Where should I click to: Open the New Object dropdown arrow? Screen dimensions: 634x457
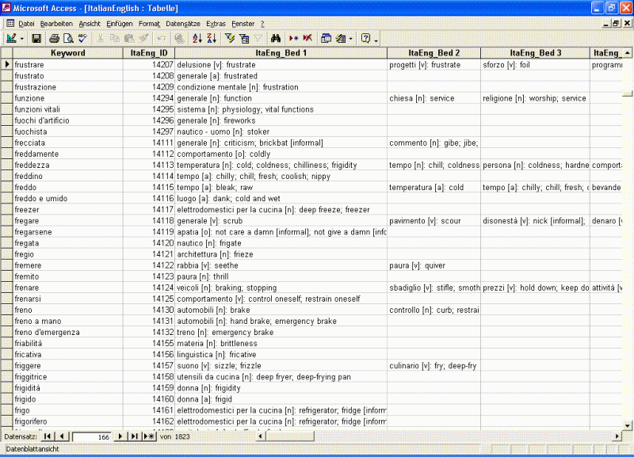350,39
